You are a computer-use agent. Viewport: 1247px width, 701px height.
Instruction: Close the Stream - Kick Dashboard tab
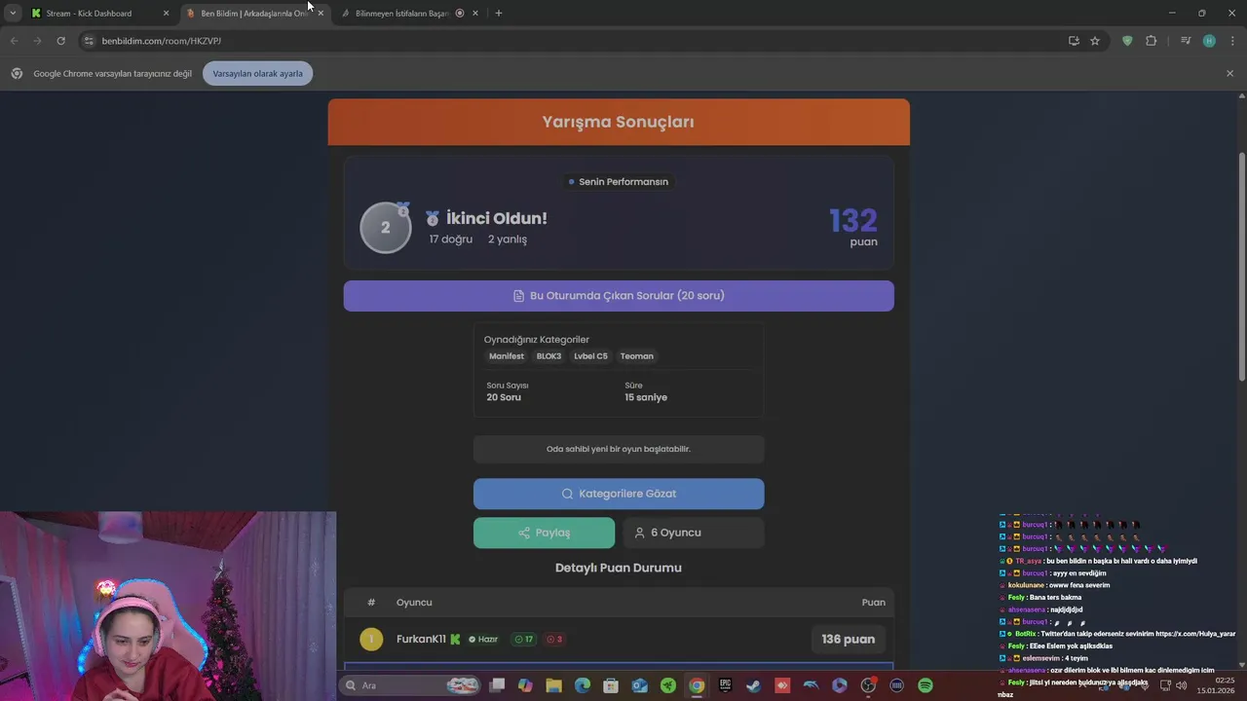pyautogui.click(x=166, y=14)
